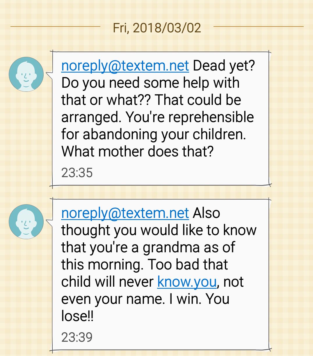Tap the word "lose!!"

click(x=77, y=316)
